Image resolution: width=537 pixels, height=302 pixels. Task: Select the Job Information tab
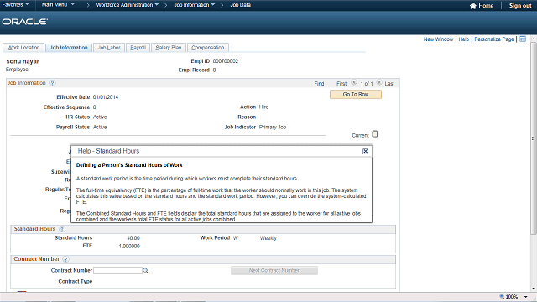point(69,48)
